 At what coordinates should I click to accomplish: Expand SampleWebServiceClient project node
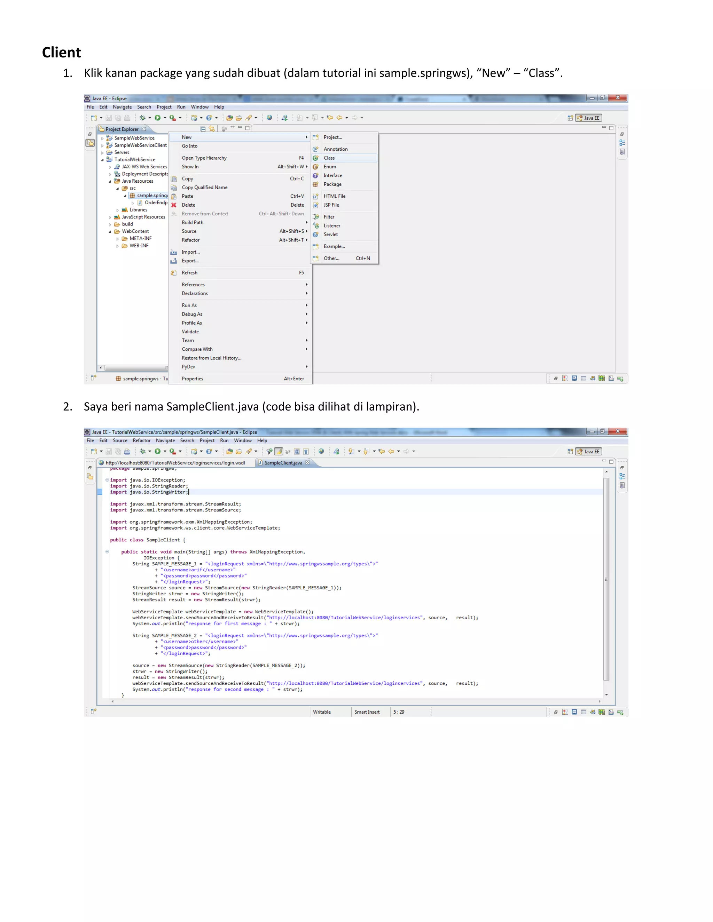102,145
